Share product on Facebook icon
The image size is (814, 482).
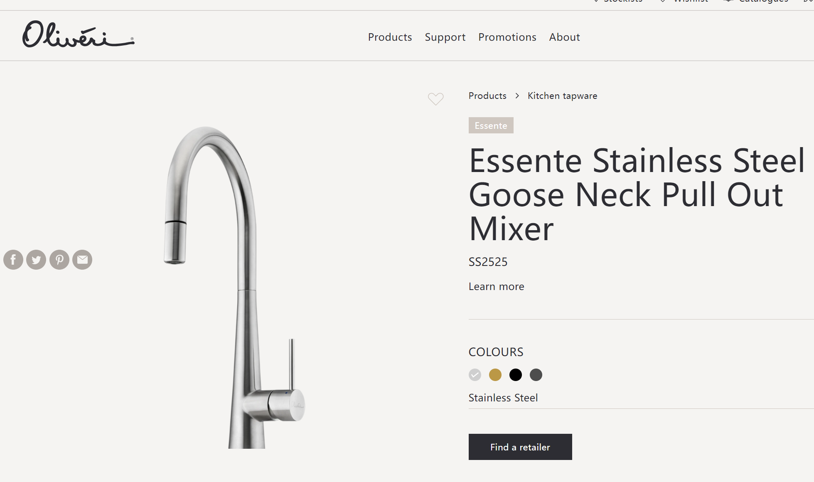13,260
